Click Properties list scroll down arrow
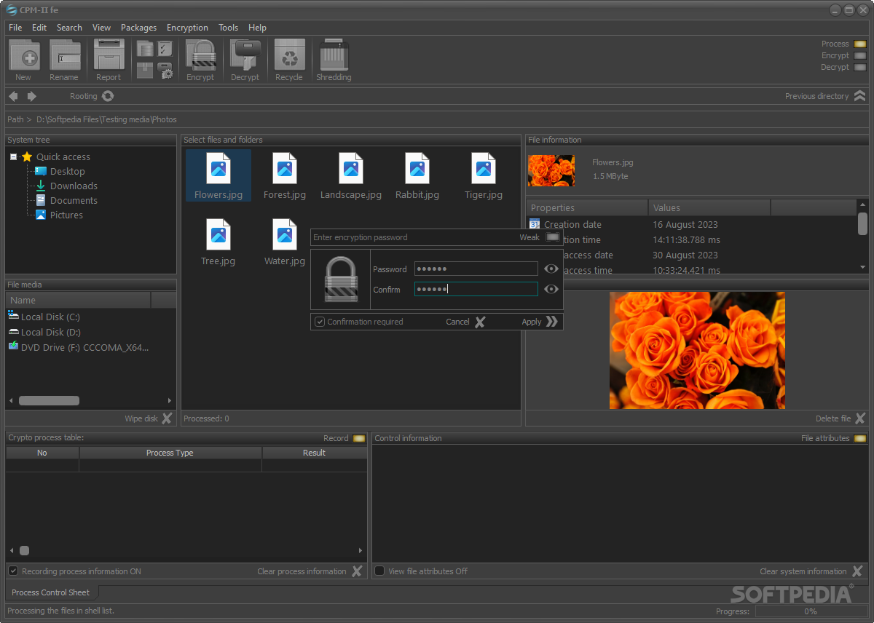874x623 pixels. pyautogui.click(x=863, y=267)
